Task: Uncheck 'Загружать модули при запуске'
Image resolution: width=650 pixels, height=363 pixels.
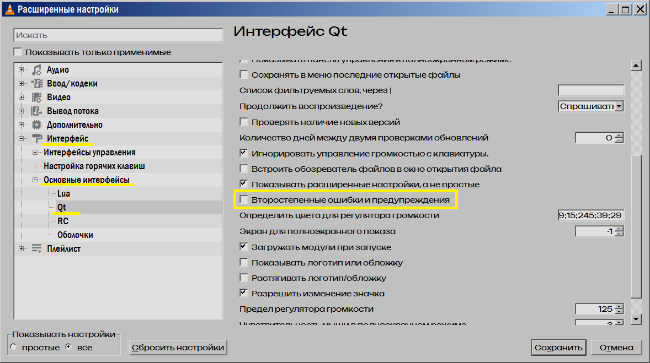Action: pos(244,247)
